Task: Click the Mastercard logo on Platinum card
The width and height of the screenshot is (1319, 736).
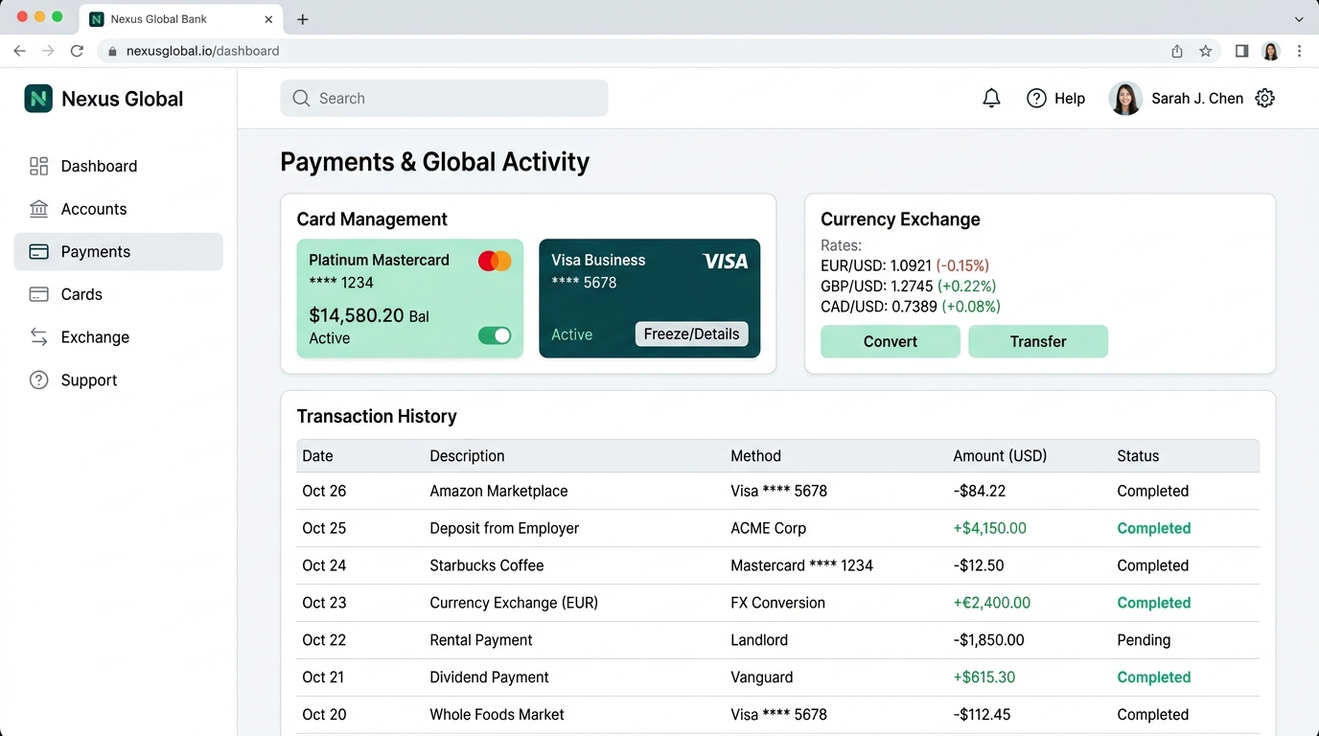Action: click(495, 261)
